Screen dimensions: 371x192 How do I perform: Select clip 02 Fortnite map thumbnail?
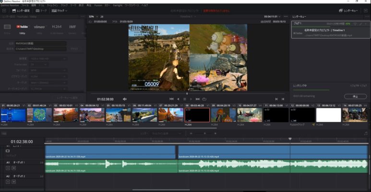coord(39,115)
